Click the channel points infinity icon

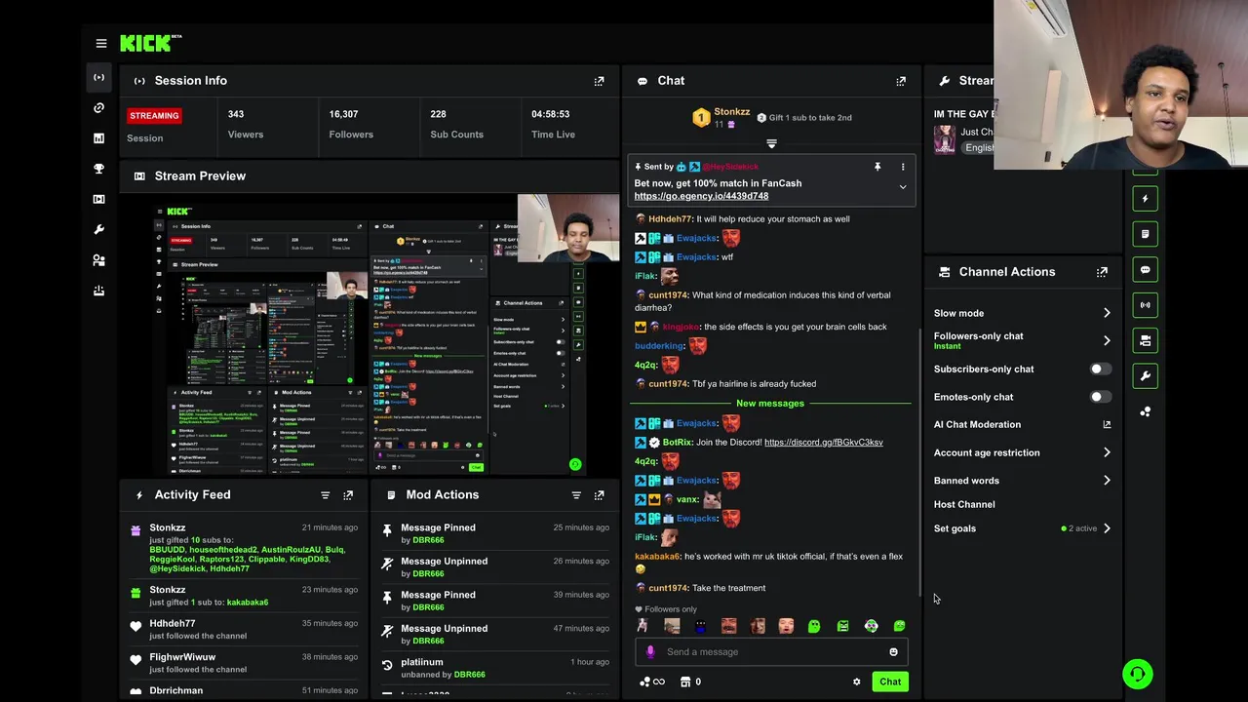coord(653,682)
